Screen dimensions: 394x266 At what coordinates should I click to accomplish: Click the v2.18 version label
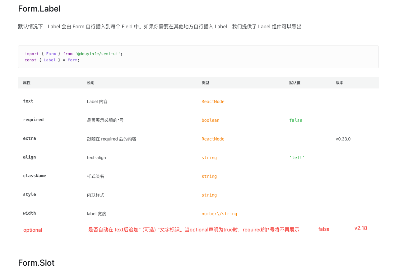click(361, 228)
